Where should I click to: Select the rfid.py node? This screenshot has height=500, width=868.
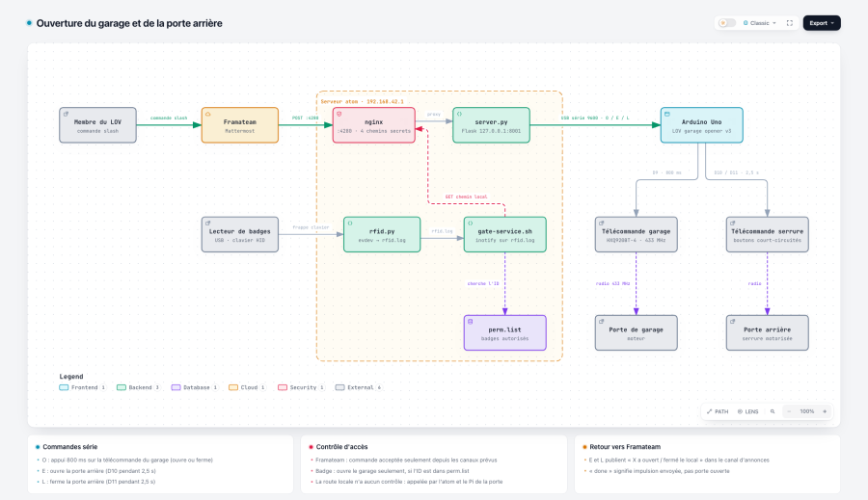tap(382, 234)
